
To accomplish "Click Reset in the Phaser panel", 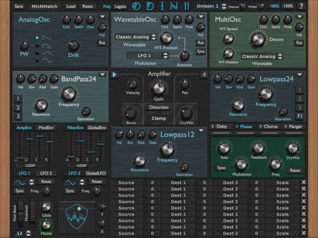I will click(x=295, y=171).
